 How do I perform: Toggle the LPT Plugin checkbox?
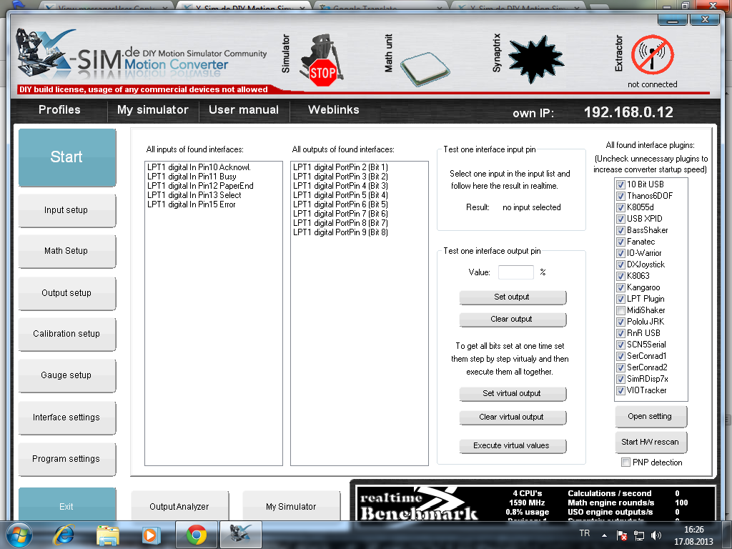tap(620, 299)
